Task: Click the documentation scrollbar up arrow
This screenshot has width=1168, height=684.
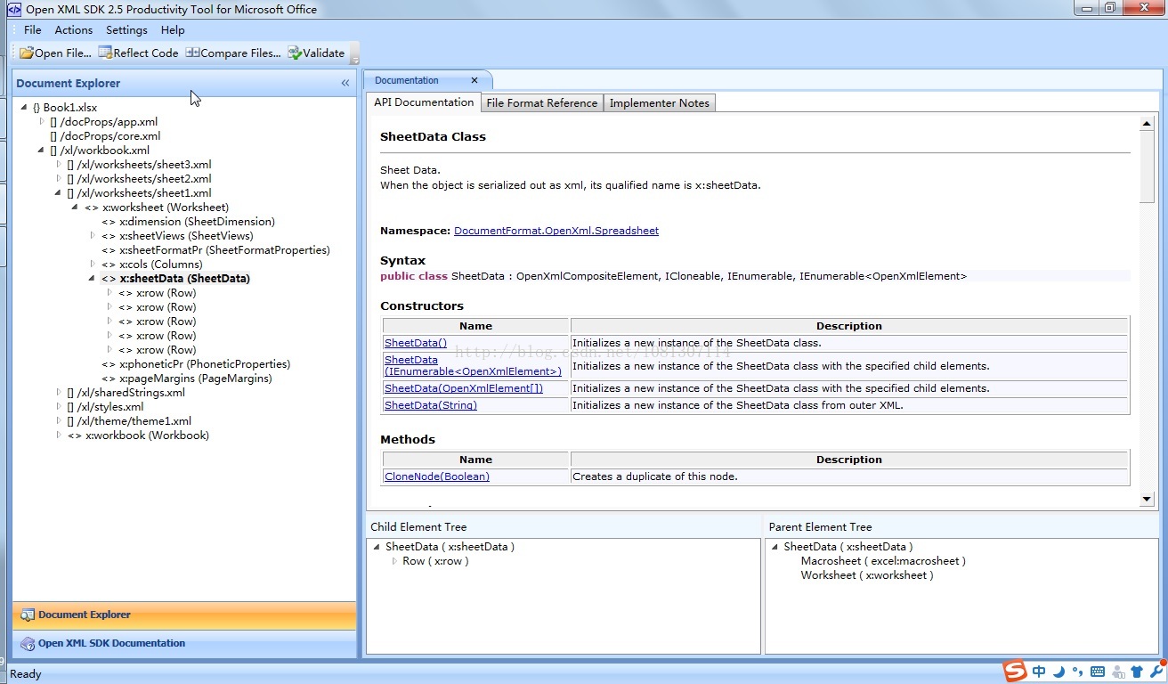Action: [1147, 124]
